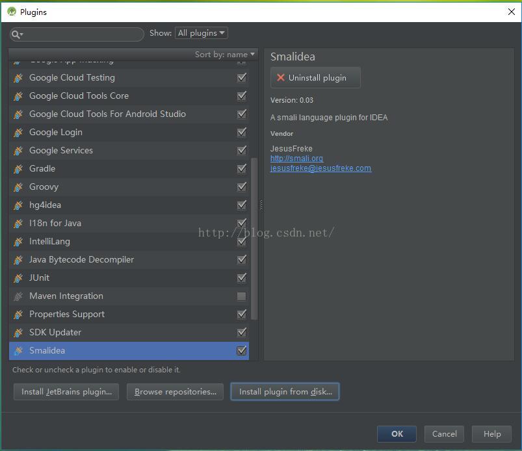The height and width of the screenshot is (451, 522).
Task: Select I18n for Java row
Action: (129, 224)
